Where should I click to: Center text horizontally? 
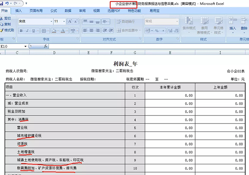point(91,30)
